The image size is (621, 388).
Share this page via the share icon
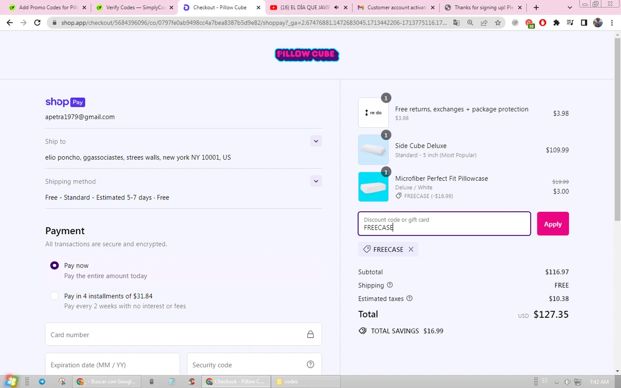click(x=484, y=23)
